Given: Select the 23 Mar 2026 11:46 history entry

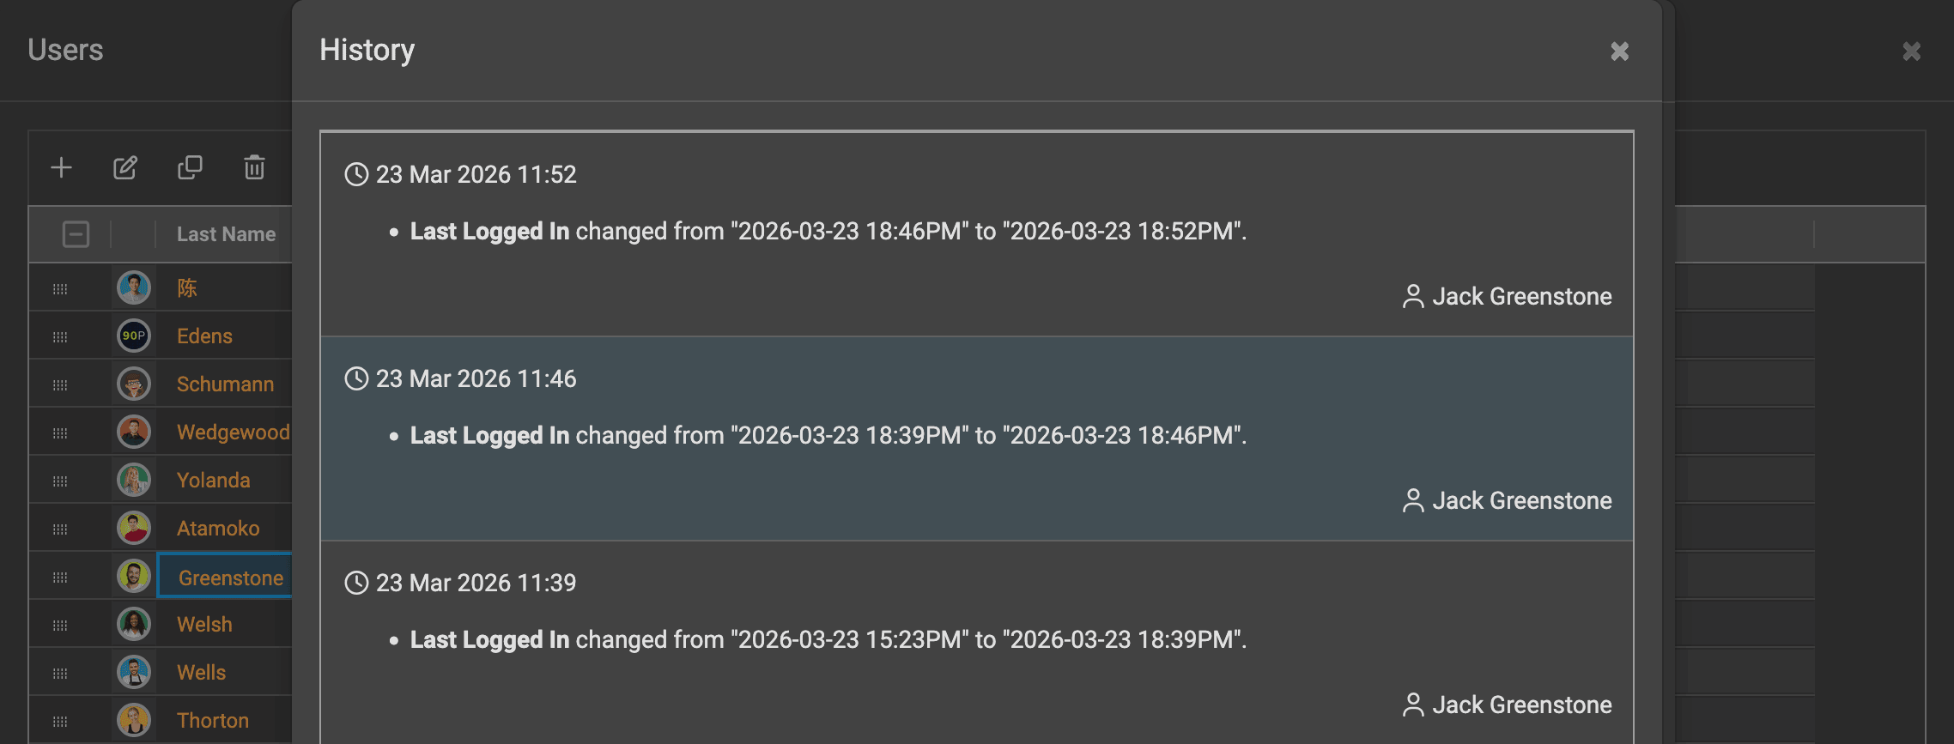Looking at the screenshot, I should (x=976, y=438).
